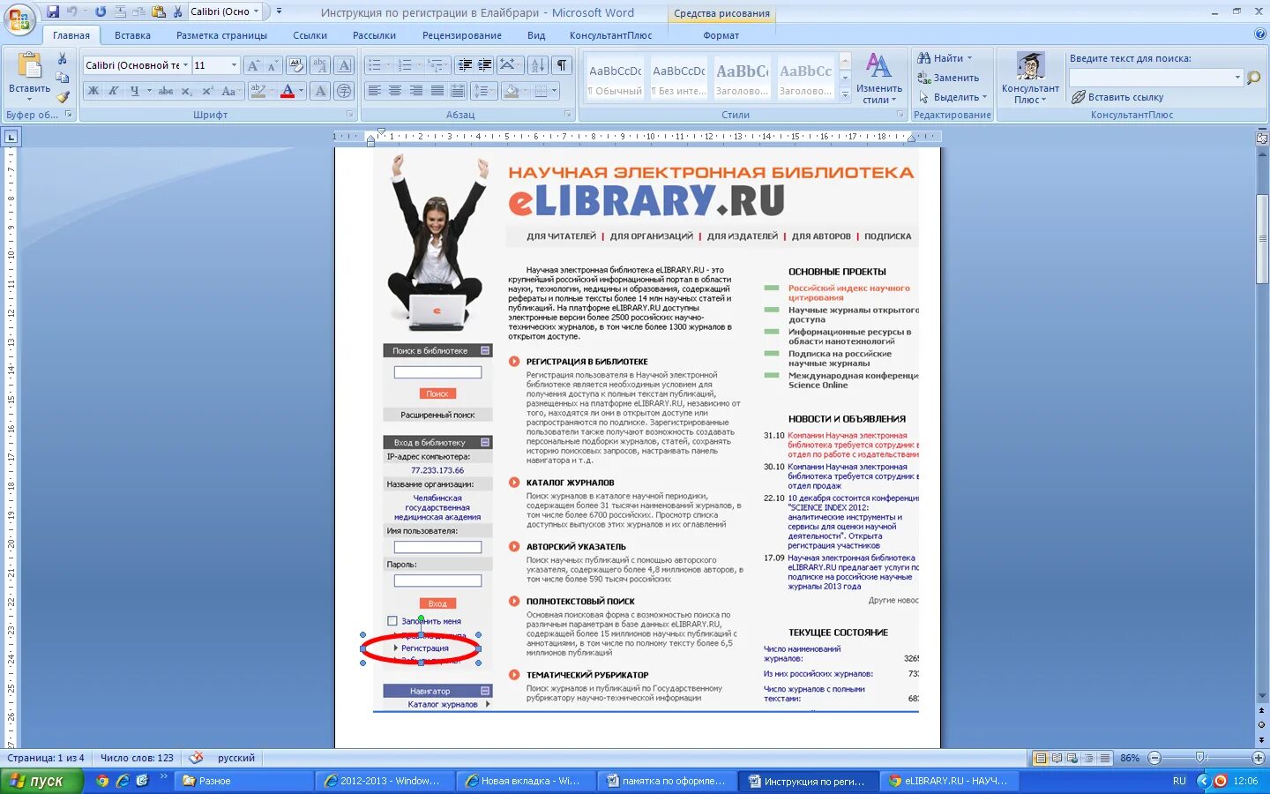The height and width of the screenshot is (794, 1270).
Task: Click the ConsultantPlus search magnifier icon
Action: (1253, 78)
